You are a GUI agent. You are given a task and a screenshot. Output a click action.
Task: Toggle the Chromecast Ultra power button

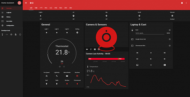[170, 46]
